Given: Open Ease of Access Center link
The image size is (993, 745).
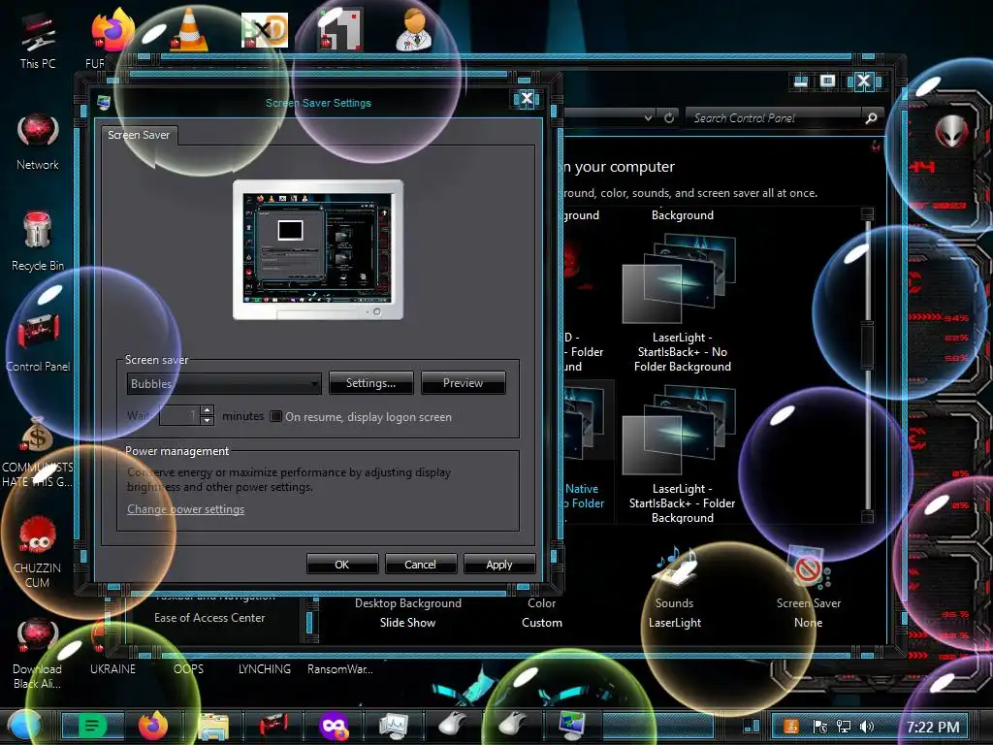Looking at the screenshot, I should [x=209, y=618].
